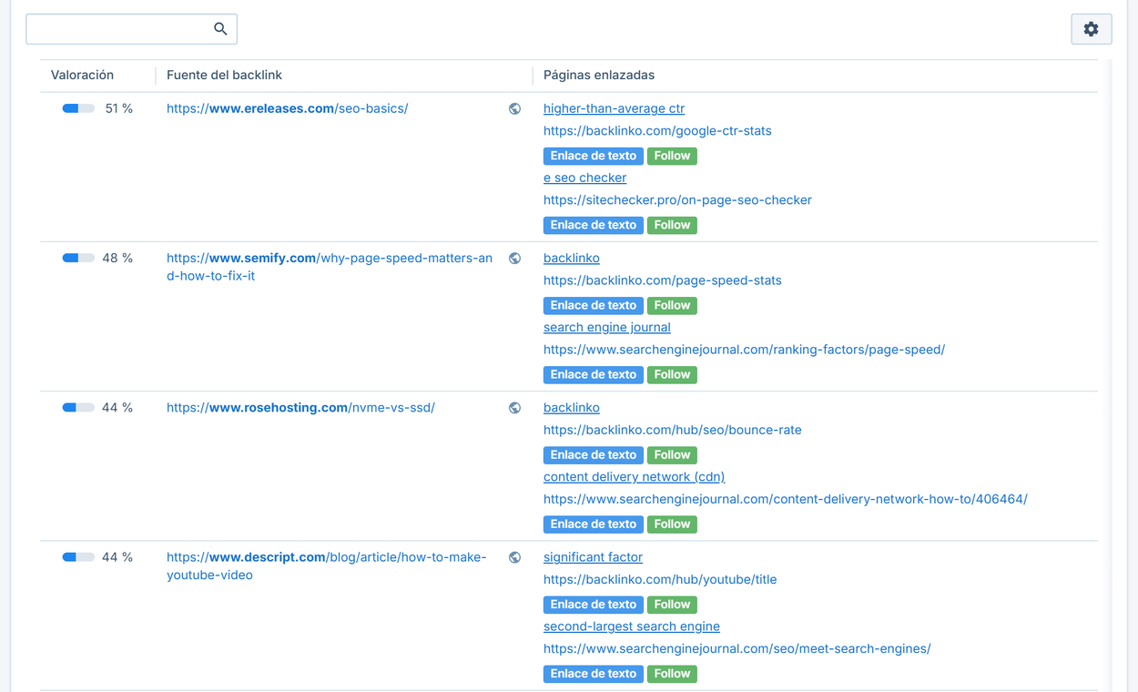Click the rating bar beside rosehosting.com
The image size is (1138, 692).
click(78, 407)
